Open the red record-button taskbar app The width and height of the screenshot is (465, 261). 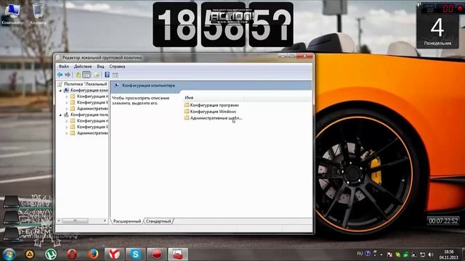(x=157, y=254)
